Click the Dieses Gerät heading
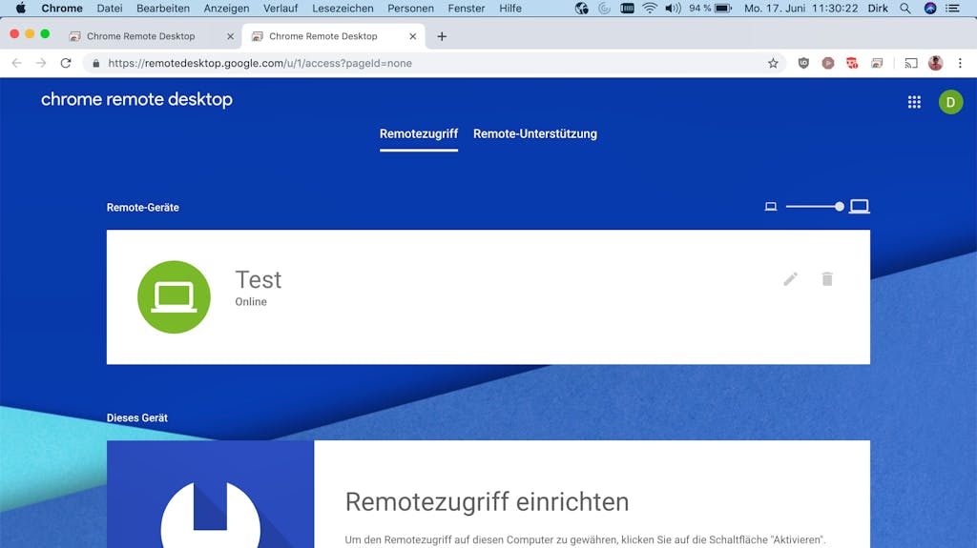The height and width of the screenshot is (548, 977). click(137, 417)
